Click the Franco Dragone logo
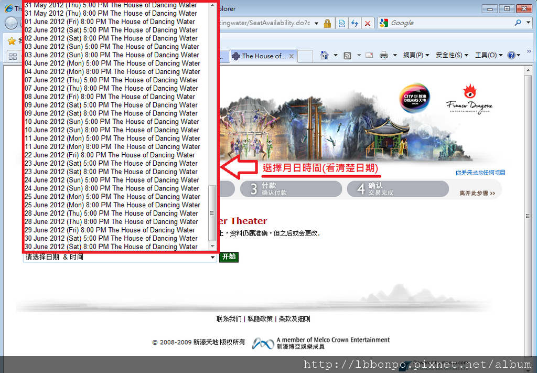 coord(469,99)
